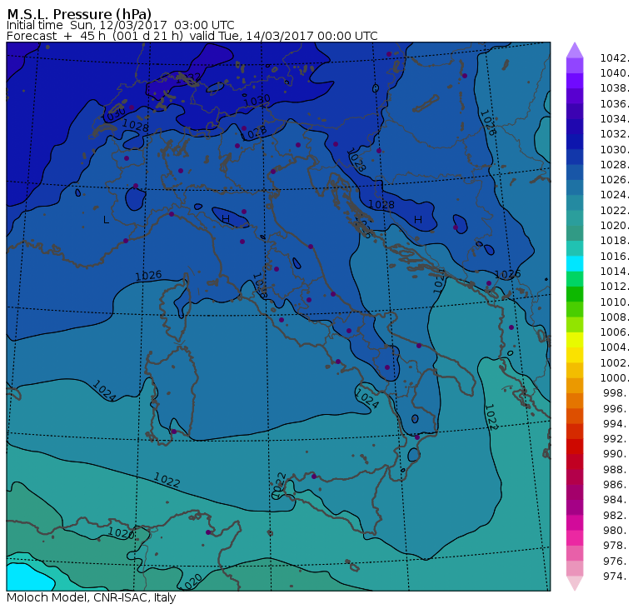
Task: Click the long 1022 contour label south of Sardinia
Action: coord(167,480)
